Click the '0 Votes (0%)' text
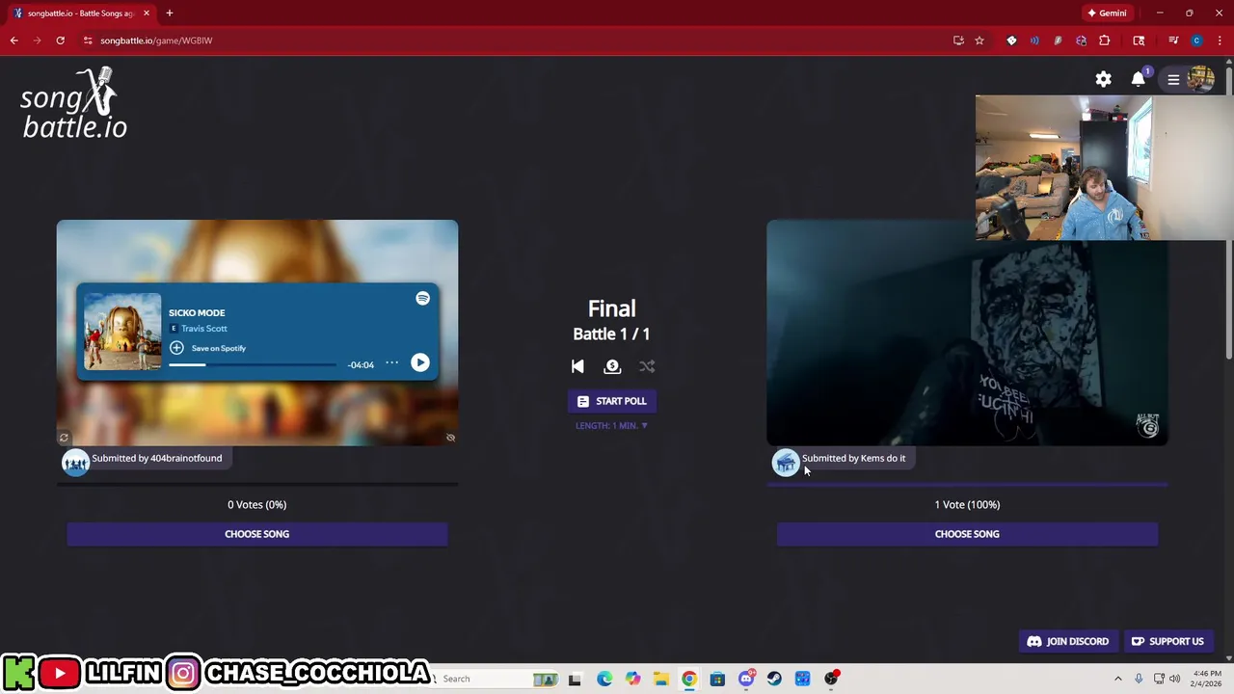The width and height of the screenshot is (1234, 694). point(257,504)
